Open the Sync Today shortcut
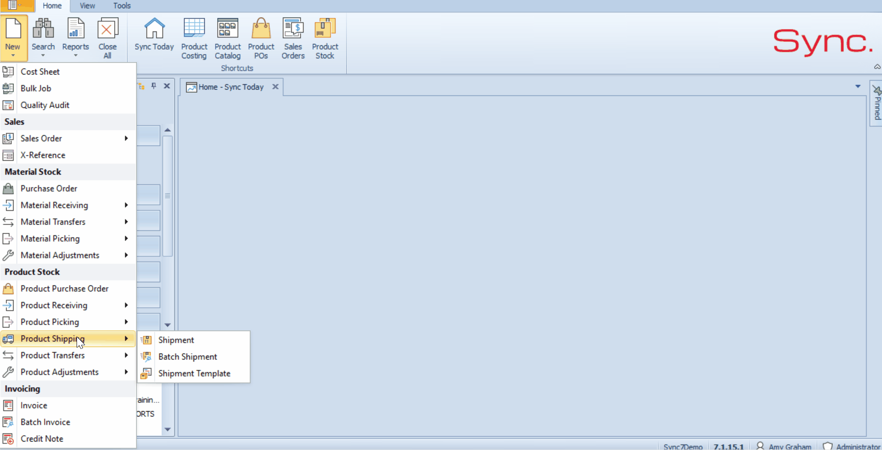The image size is (882, 450). click(154, 34)
